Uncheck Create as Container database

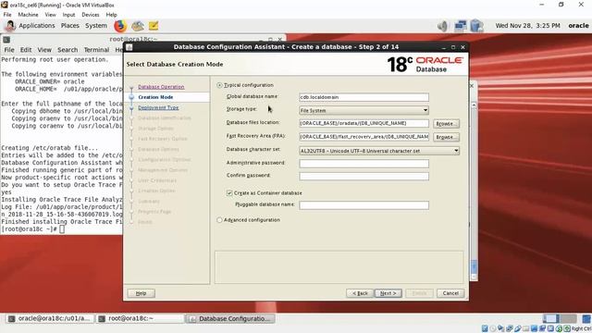(x=229, y=193)
